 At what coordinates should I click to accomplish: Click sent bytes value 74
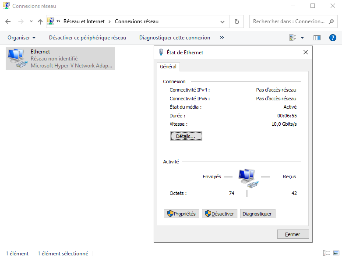pos(231,193)
